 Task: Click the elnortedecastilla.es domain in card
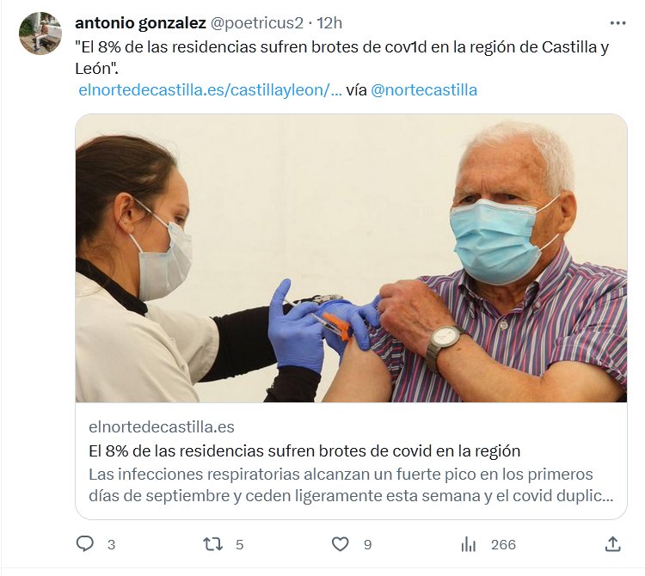pyautogui.click(x=162, y=427)
